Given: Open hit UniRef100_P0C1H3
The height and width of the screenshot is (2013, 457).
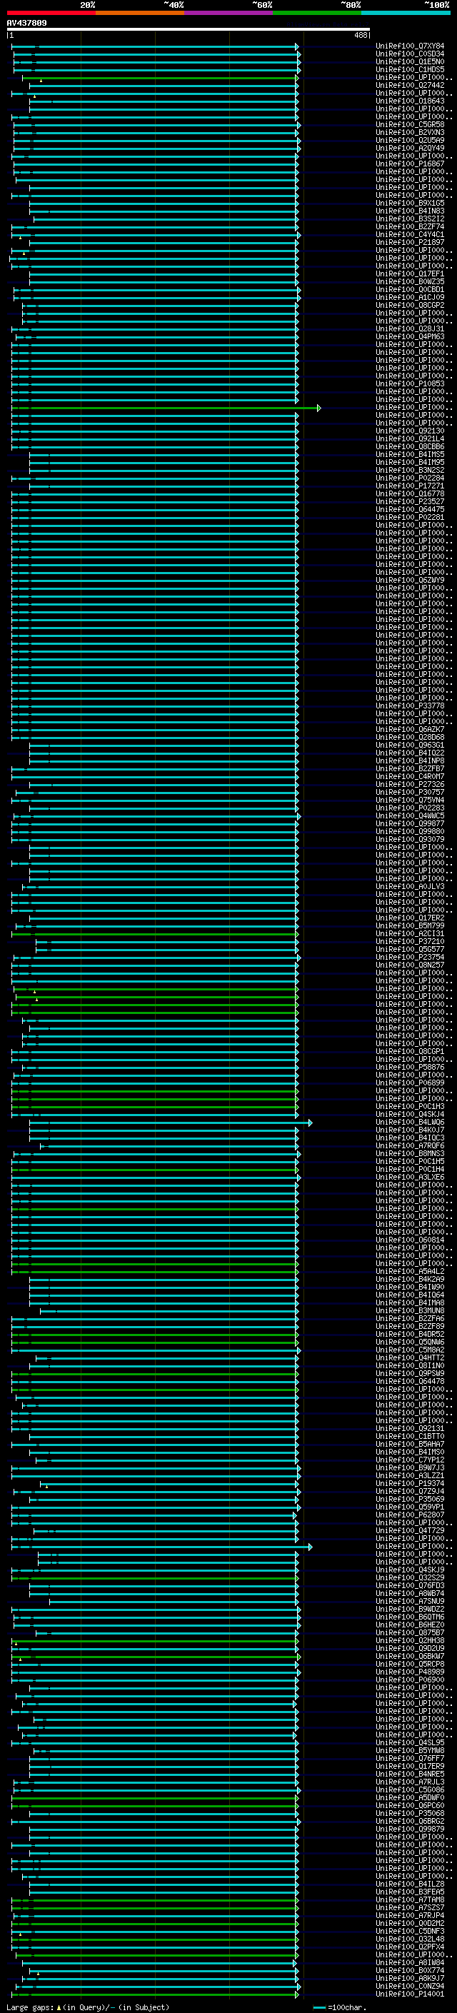Looking at the screenshot, I should coord(410,1107).
